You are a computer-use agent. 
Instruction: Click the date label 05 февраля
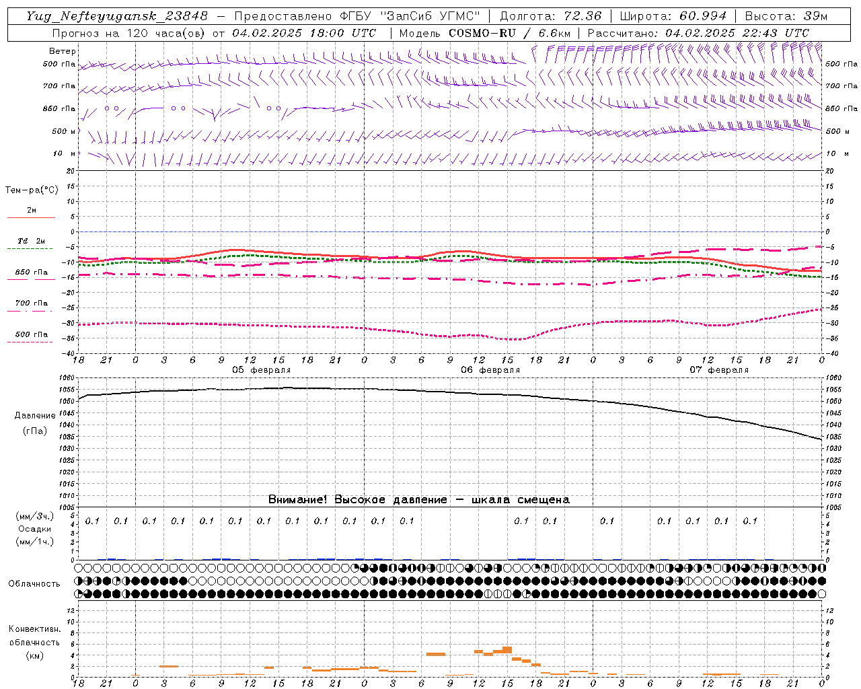(x=261, y=370)
